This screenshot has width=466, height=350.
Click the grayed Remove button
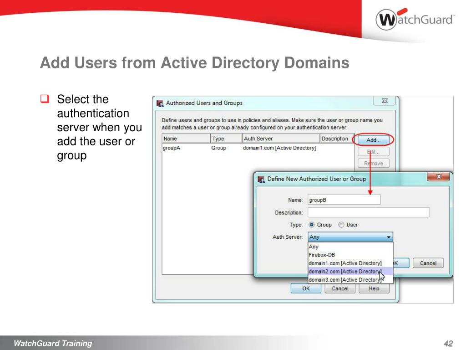[x=373, y=164]
